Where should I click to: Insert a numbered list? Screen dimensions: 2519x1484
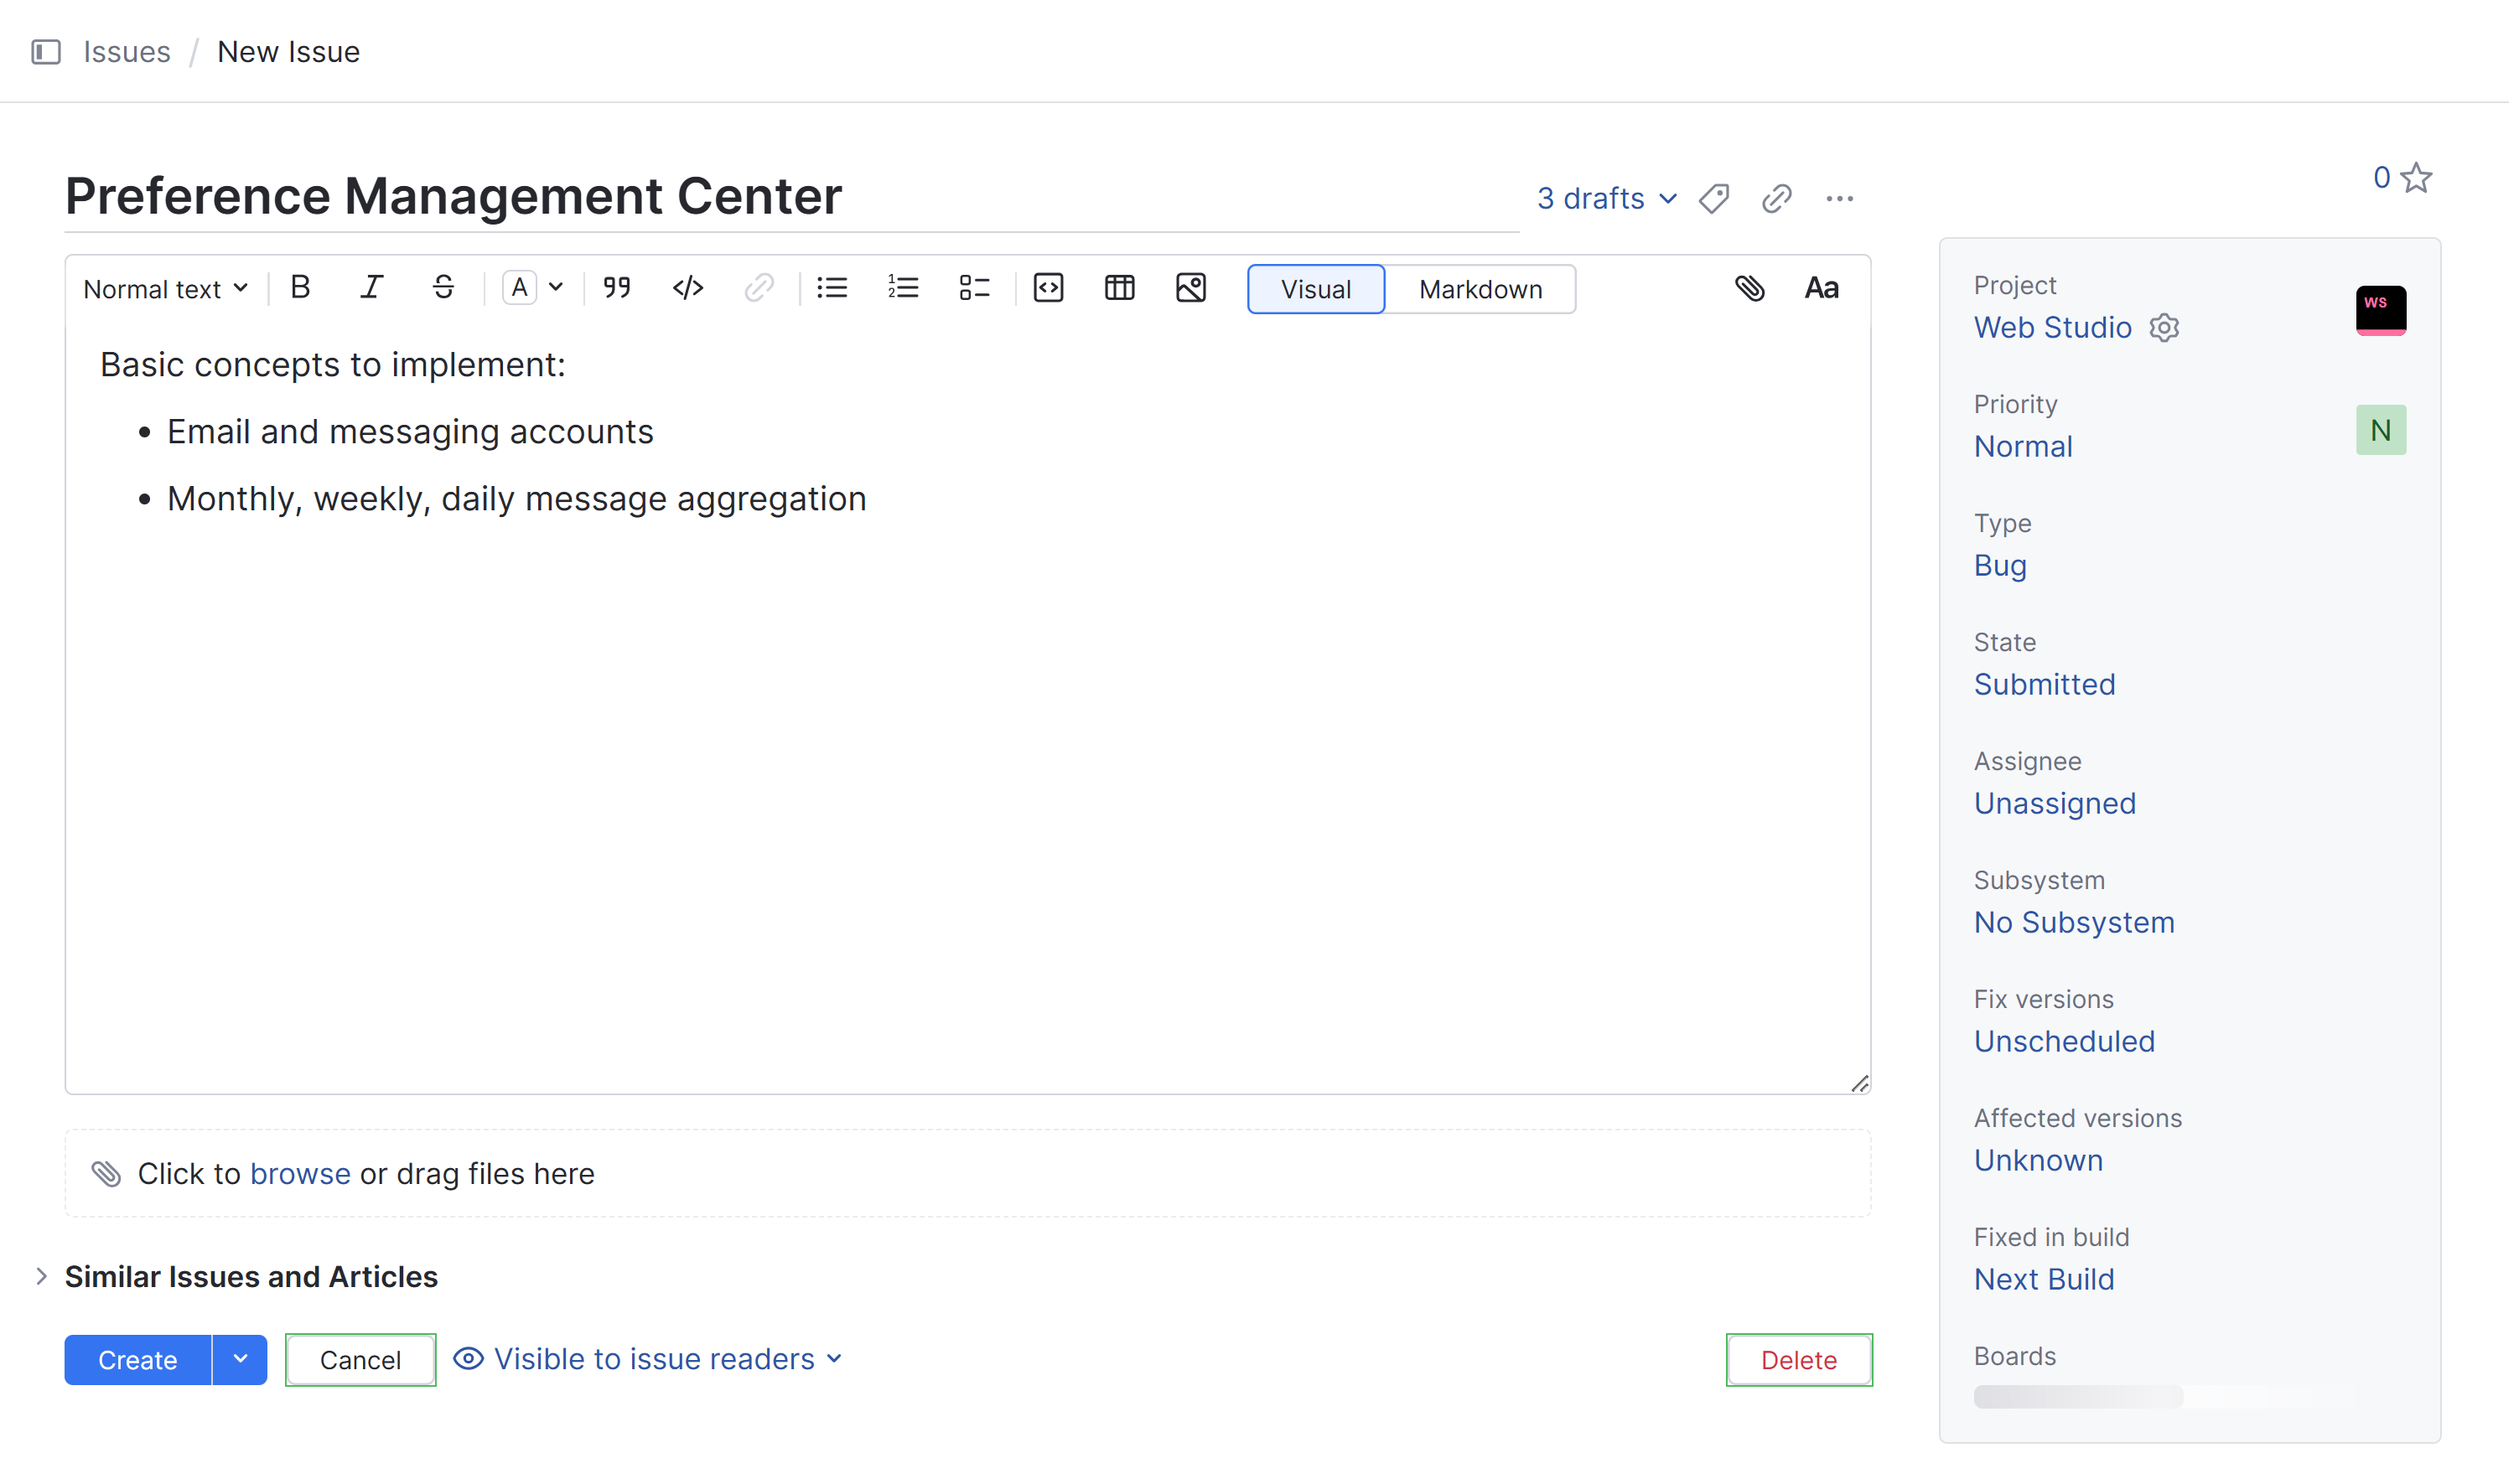(x=902, y=289)
